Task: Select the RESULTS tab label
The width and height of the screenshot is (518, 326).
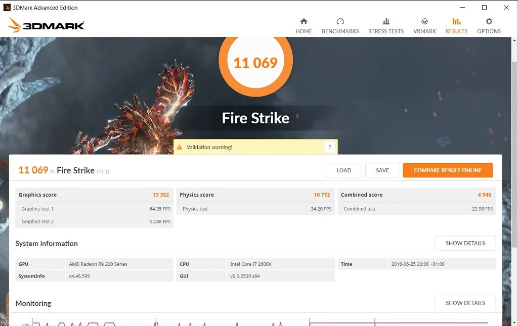Action: click(x=456, y=31)
